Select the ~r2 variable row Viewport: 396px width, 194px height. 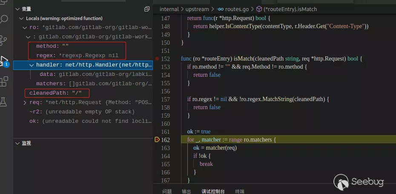(83, 112)
